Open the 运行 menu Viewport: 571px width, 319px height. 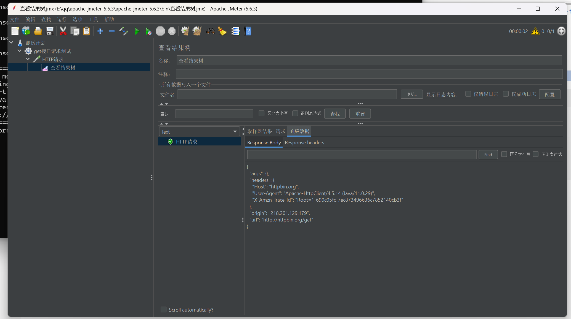(62, 20)
